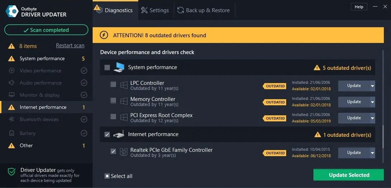The width and height of the screenshot is (391, 188).
Task: Click the router icon beside Internet performance header
Action: (119, 135)
